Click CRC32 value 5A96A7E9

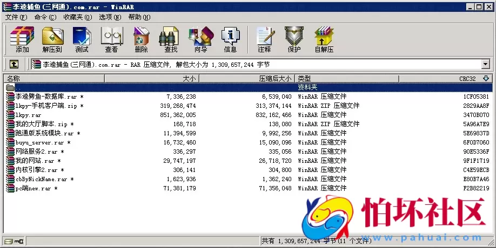pos(476,124)
